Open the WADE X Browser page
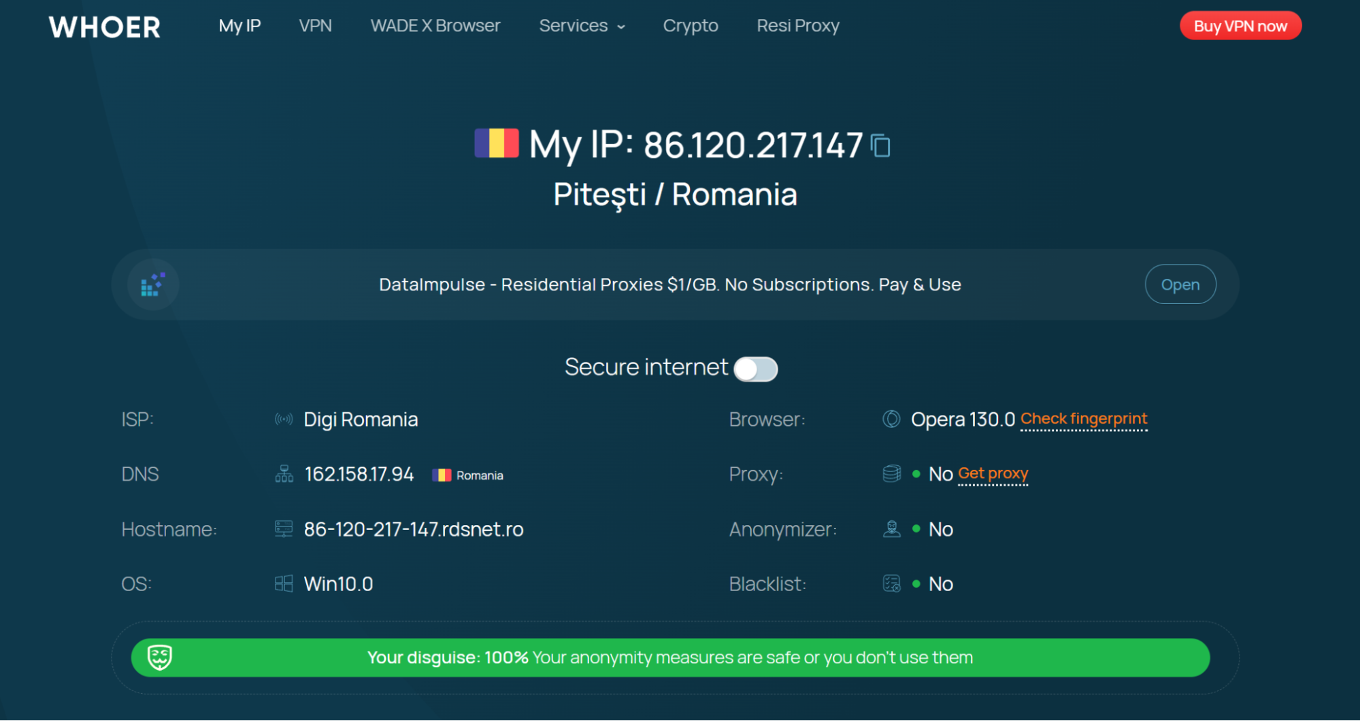 [x=435, y=26]
